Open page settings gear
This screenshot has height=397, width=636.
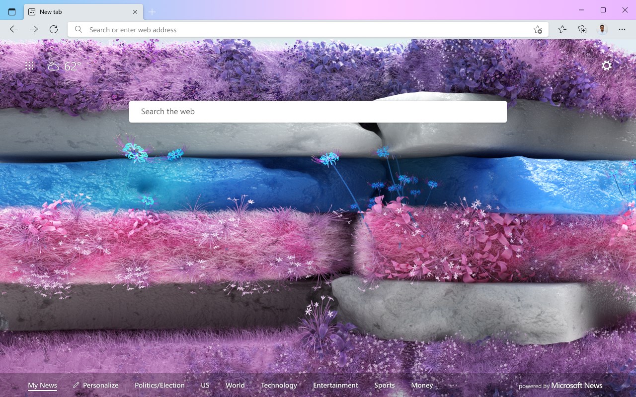pyautogui.click(x=607, y=66)
